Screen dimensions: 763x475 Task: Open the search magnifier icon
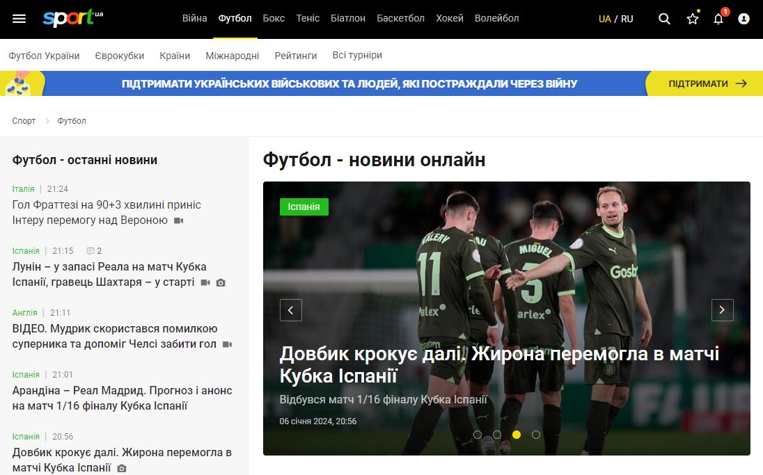(664, 19)
